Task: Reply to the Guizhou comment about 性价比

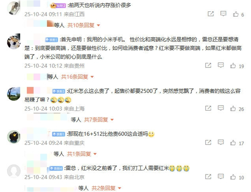Action: pos(221,65)
